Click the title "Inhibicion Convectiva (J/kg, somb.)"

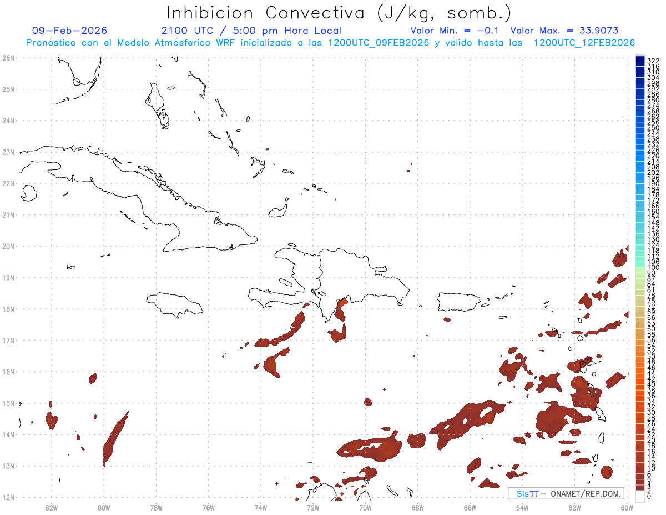(x=339, y=13)
